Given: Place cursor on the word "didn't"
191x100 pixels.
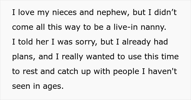Looking at the screenshot, I should pyautogui.click(x=165, y=13).
